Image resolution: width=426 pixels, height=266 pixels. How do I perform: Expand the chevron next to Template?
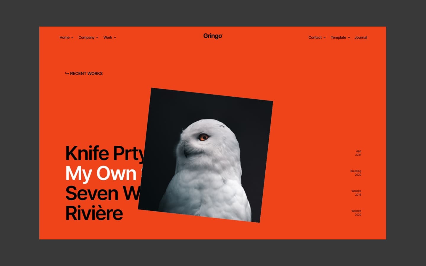click(x=349, y=38)
